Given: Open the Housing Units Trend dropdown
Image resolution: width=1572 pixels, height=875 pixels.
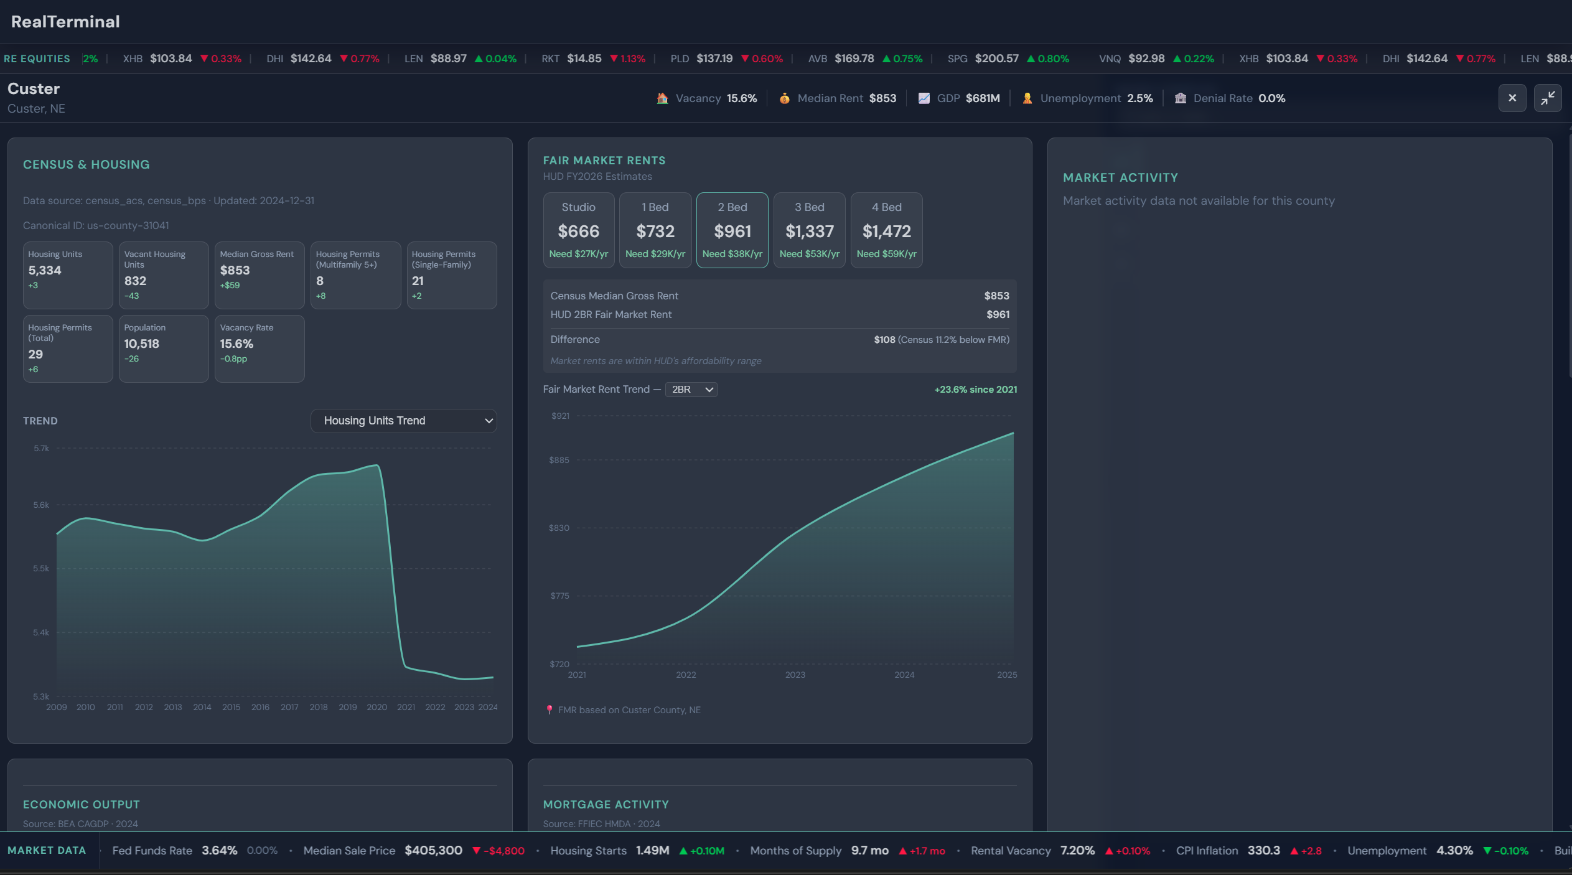Looking at the screenshot, I should tap(403, 421).
